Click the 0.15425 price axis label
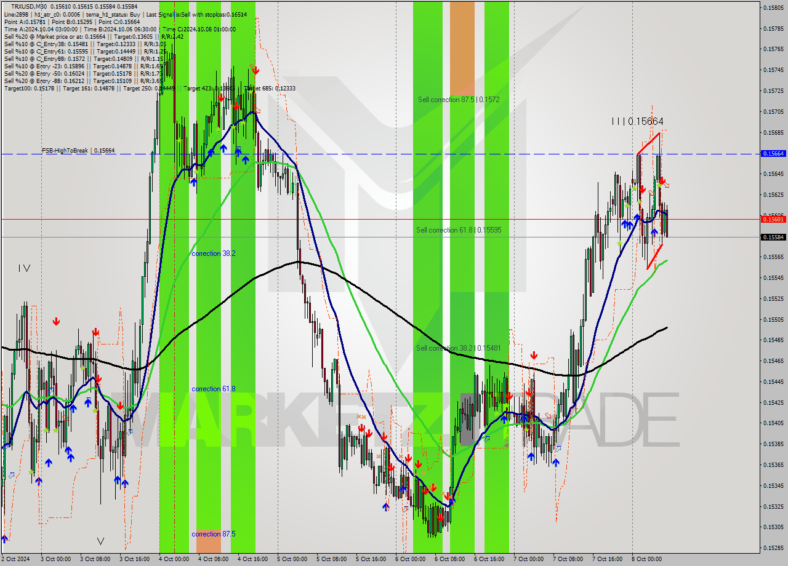The image size is (788, 566). pyautogui.click(x=773, y=402)
